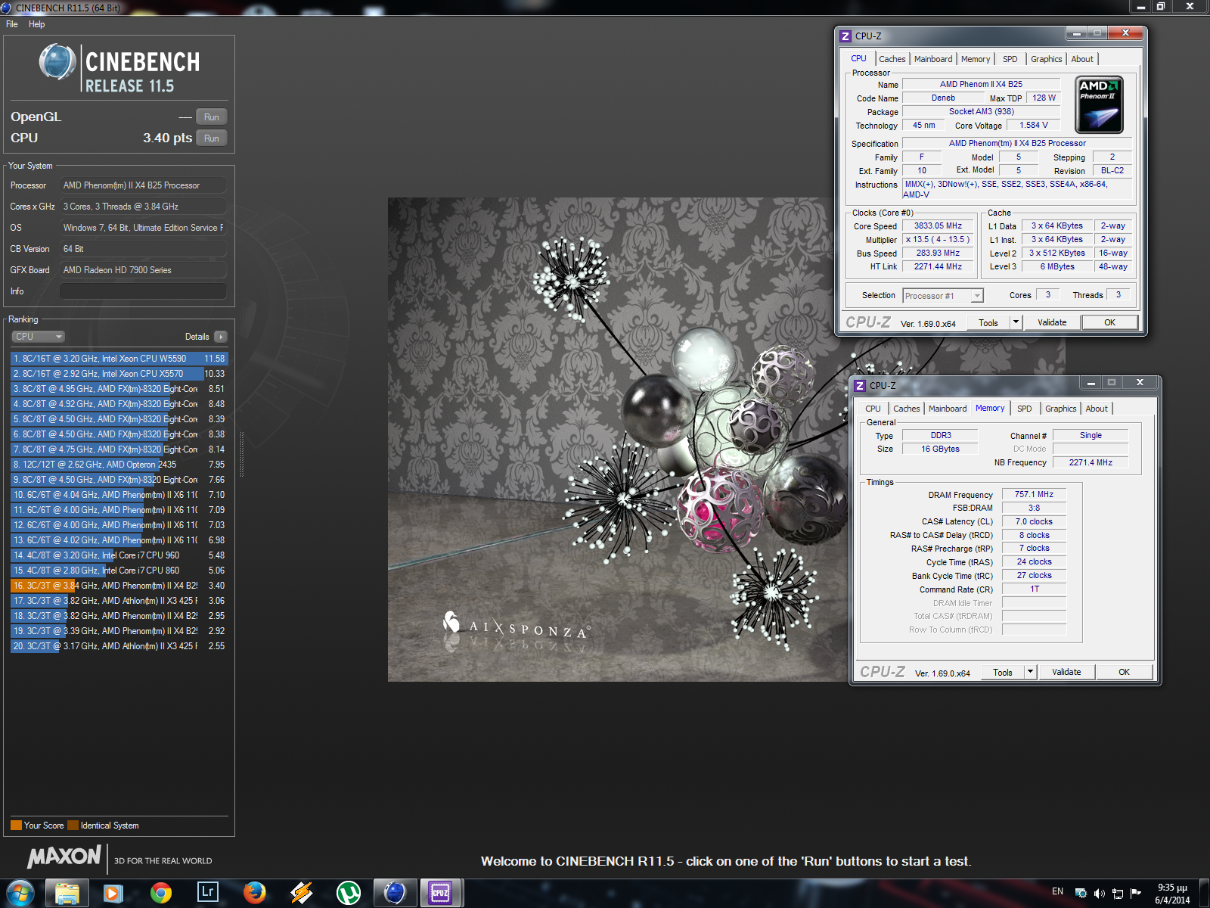Image resolution: width=1210 pixels, height=908 pixels.
Task: Open Graphics tab in upper CPU-Z
Action: coord(1047,59)
